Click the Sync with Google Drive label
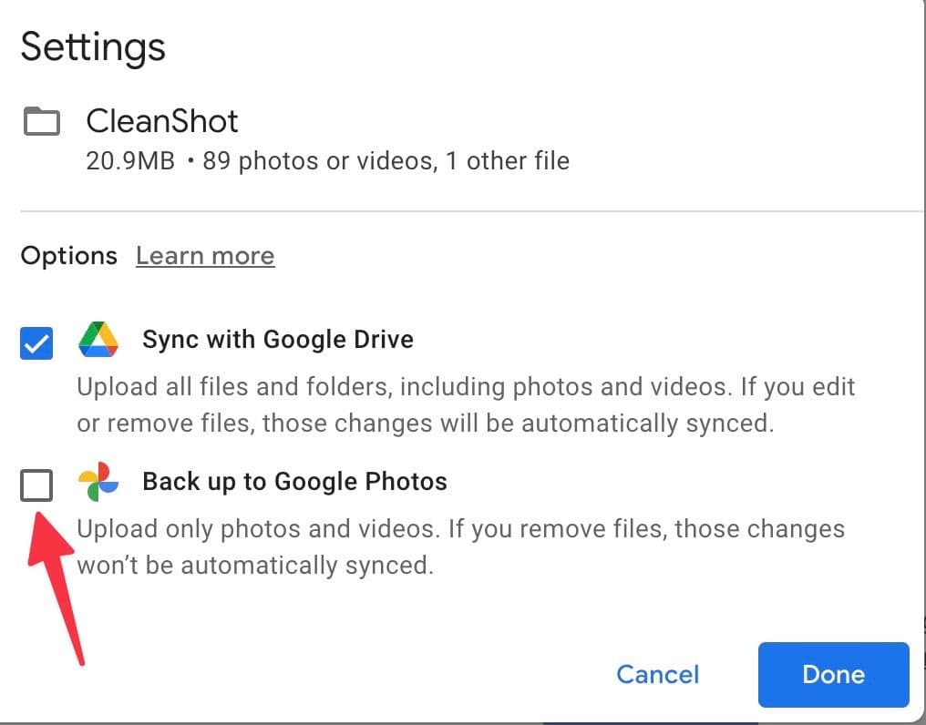 [277, 339]
